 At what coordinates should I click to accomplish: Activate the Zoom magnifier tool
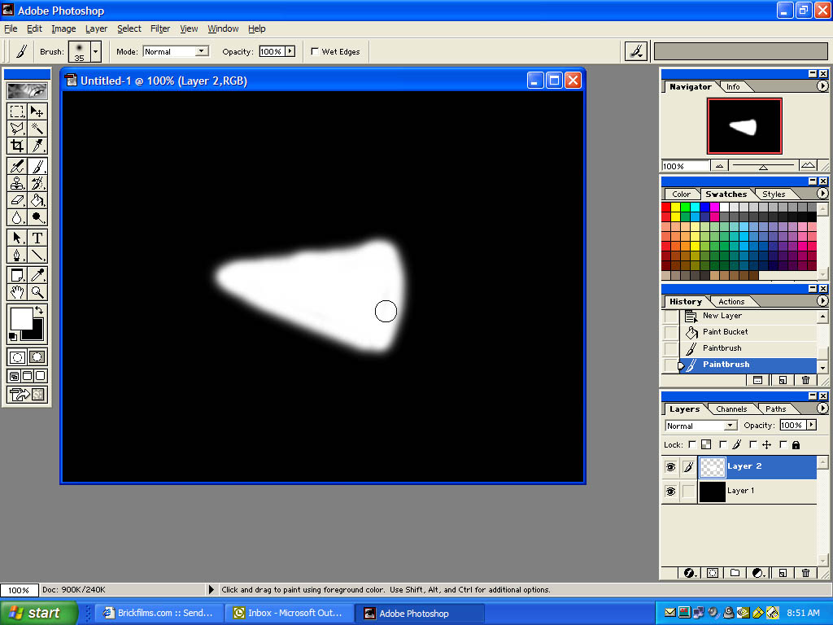pyautogui.click(x=37, y=291)
